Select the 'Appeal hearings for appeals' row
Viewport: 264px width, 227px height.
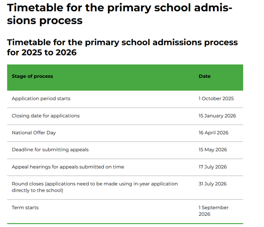click(x=68, y=167)
